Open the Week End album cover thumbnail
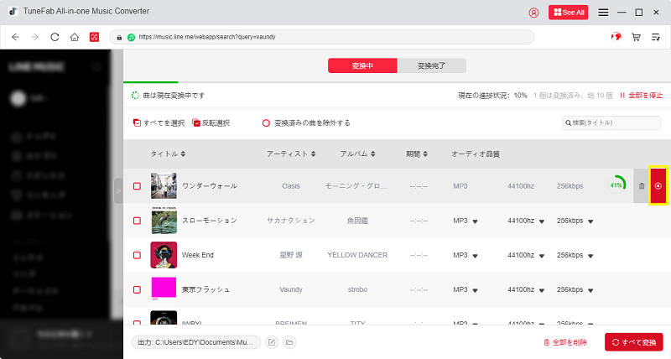671x359 pixels. (164, 256)
